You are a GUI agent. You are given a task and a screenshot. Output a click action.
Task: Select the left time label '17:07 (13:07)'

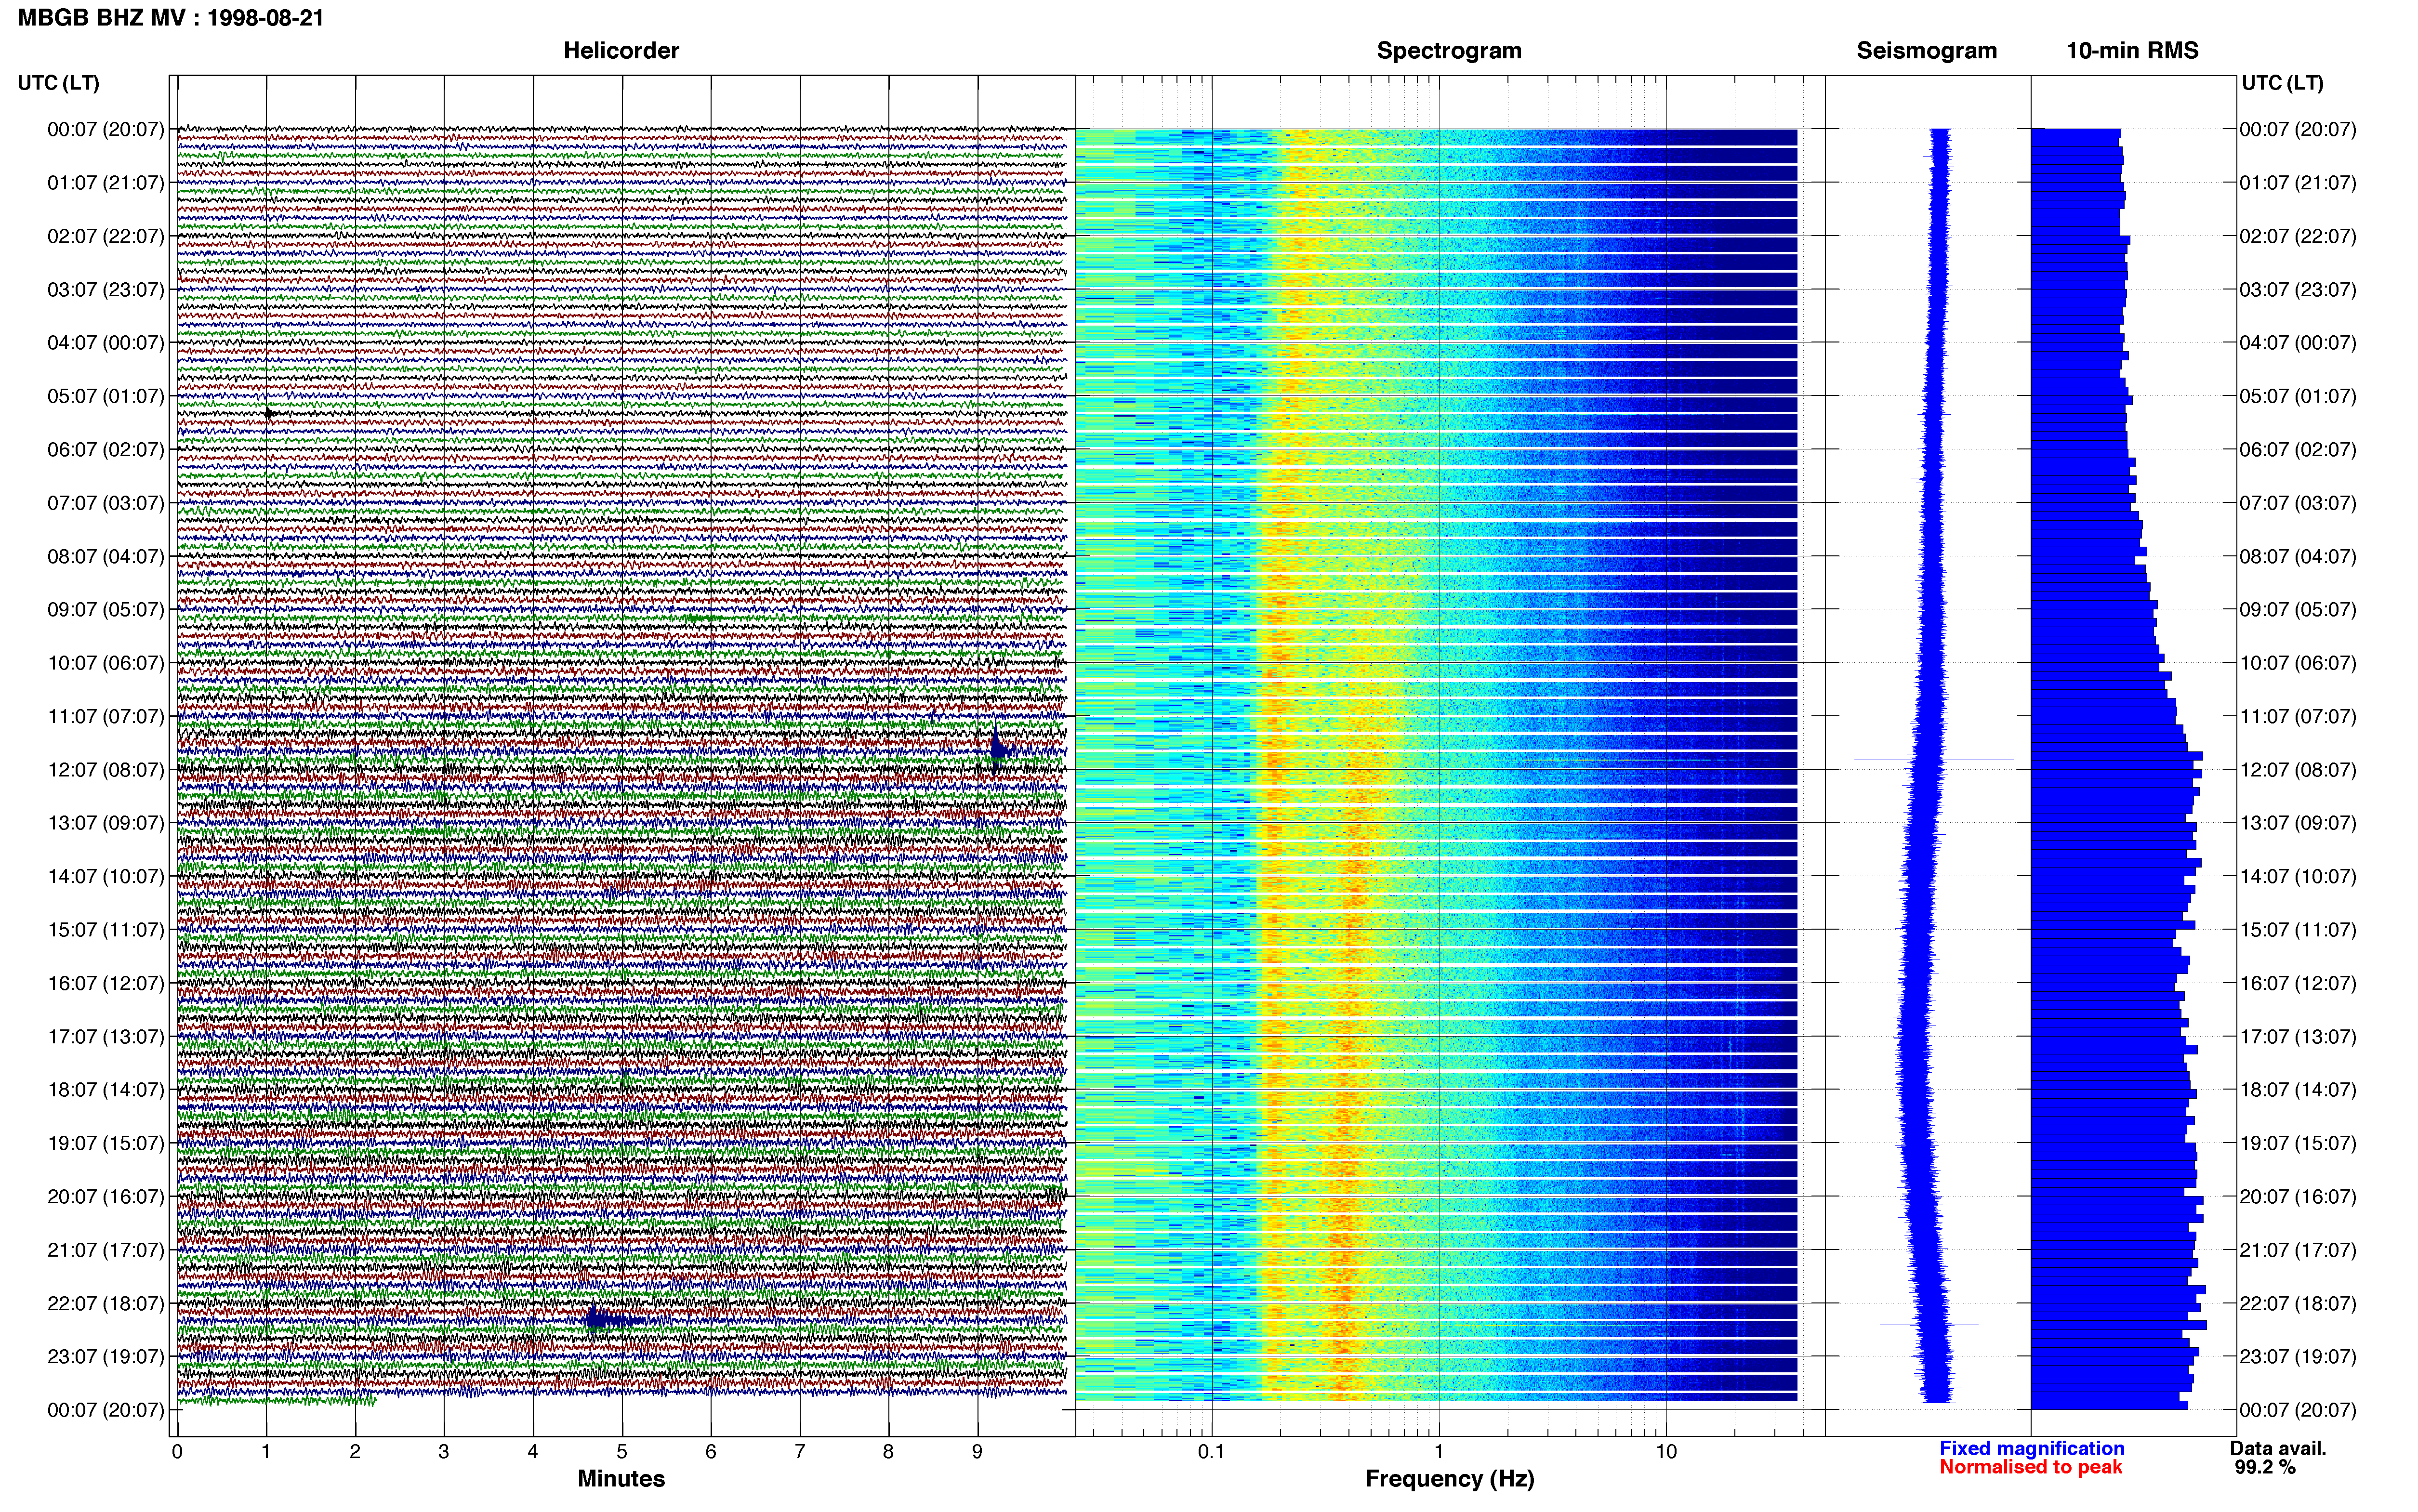pyautogui.click(x=106, y=1036)
